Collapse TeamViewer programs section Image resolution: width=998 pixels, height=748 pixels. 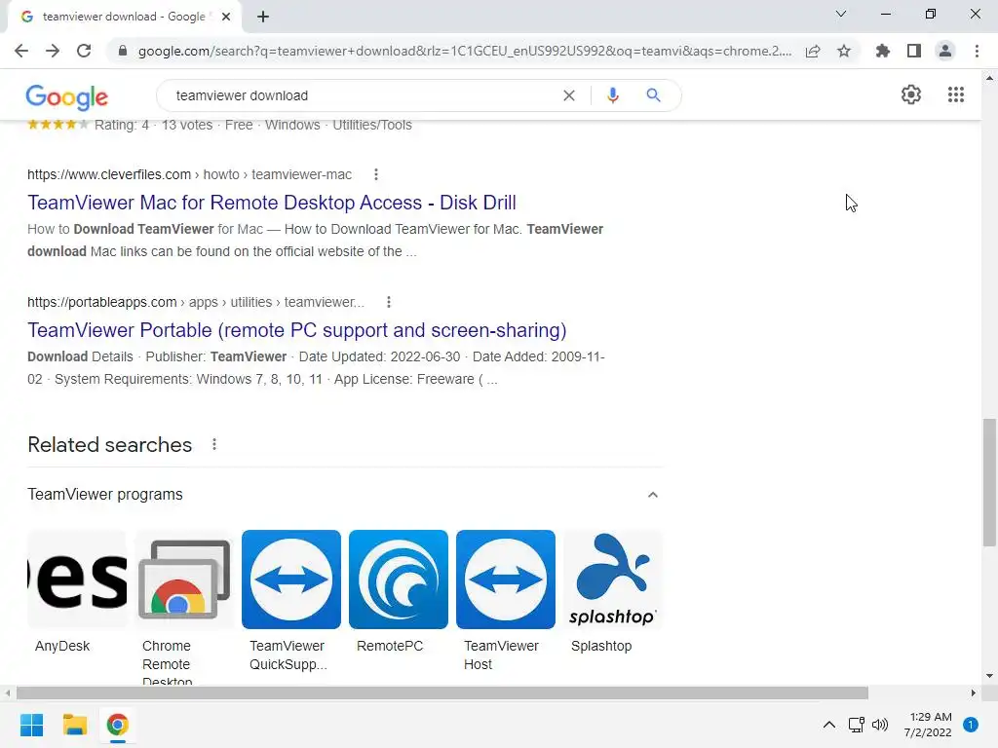click(x=652, y=495)
